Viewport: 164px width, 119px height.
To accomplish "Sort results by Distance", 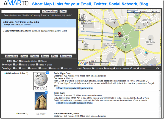I will tap(93, 68).
